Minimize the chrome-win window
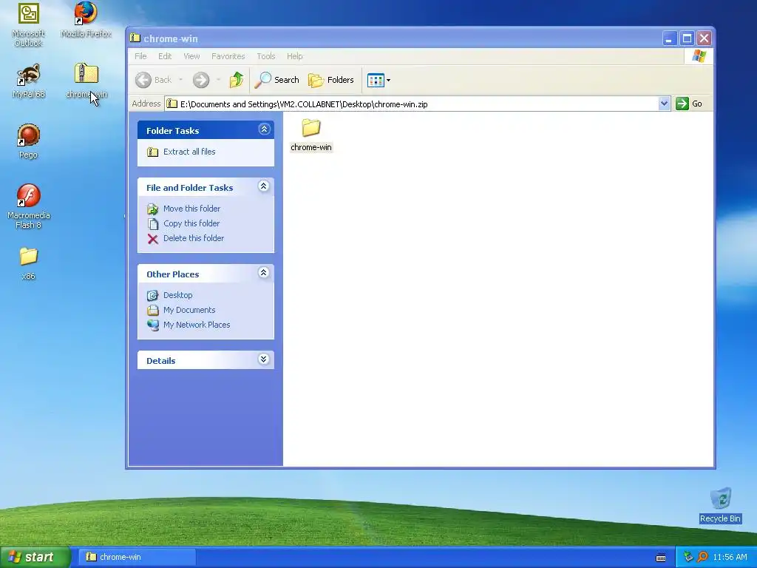The height and width of the screenshot is (568, 757). [669, 38]
